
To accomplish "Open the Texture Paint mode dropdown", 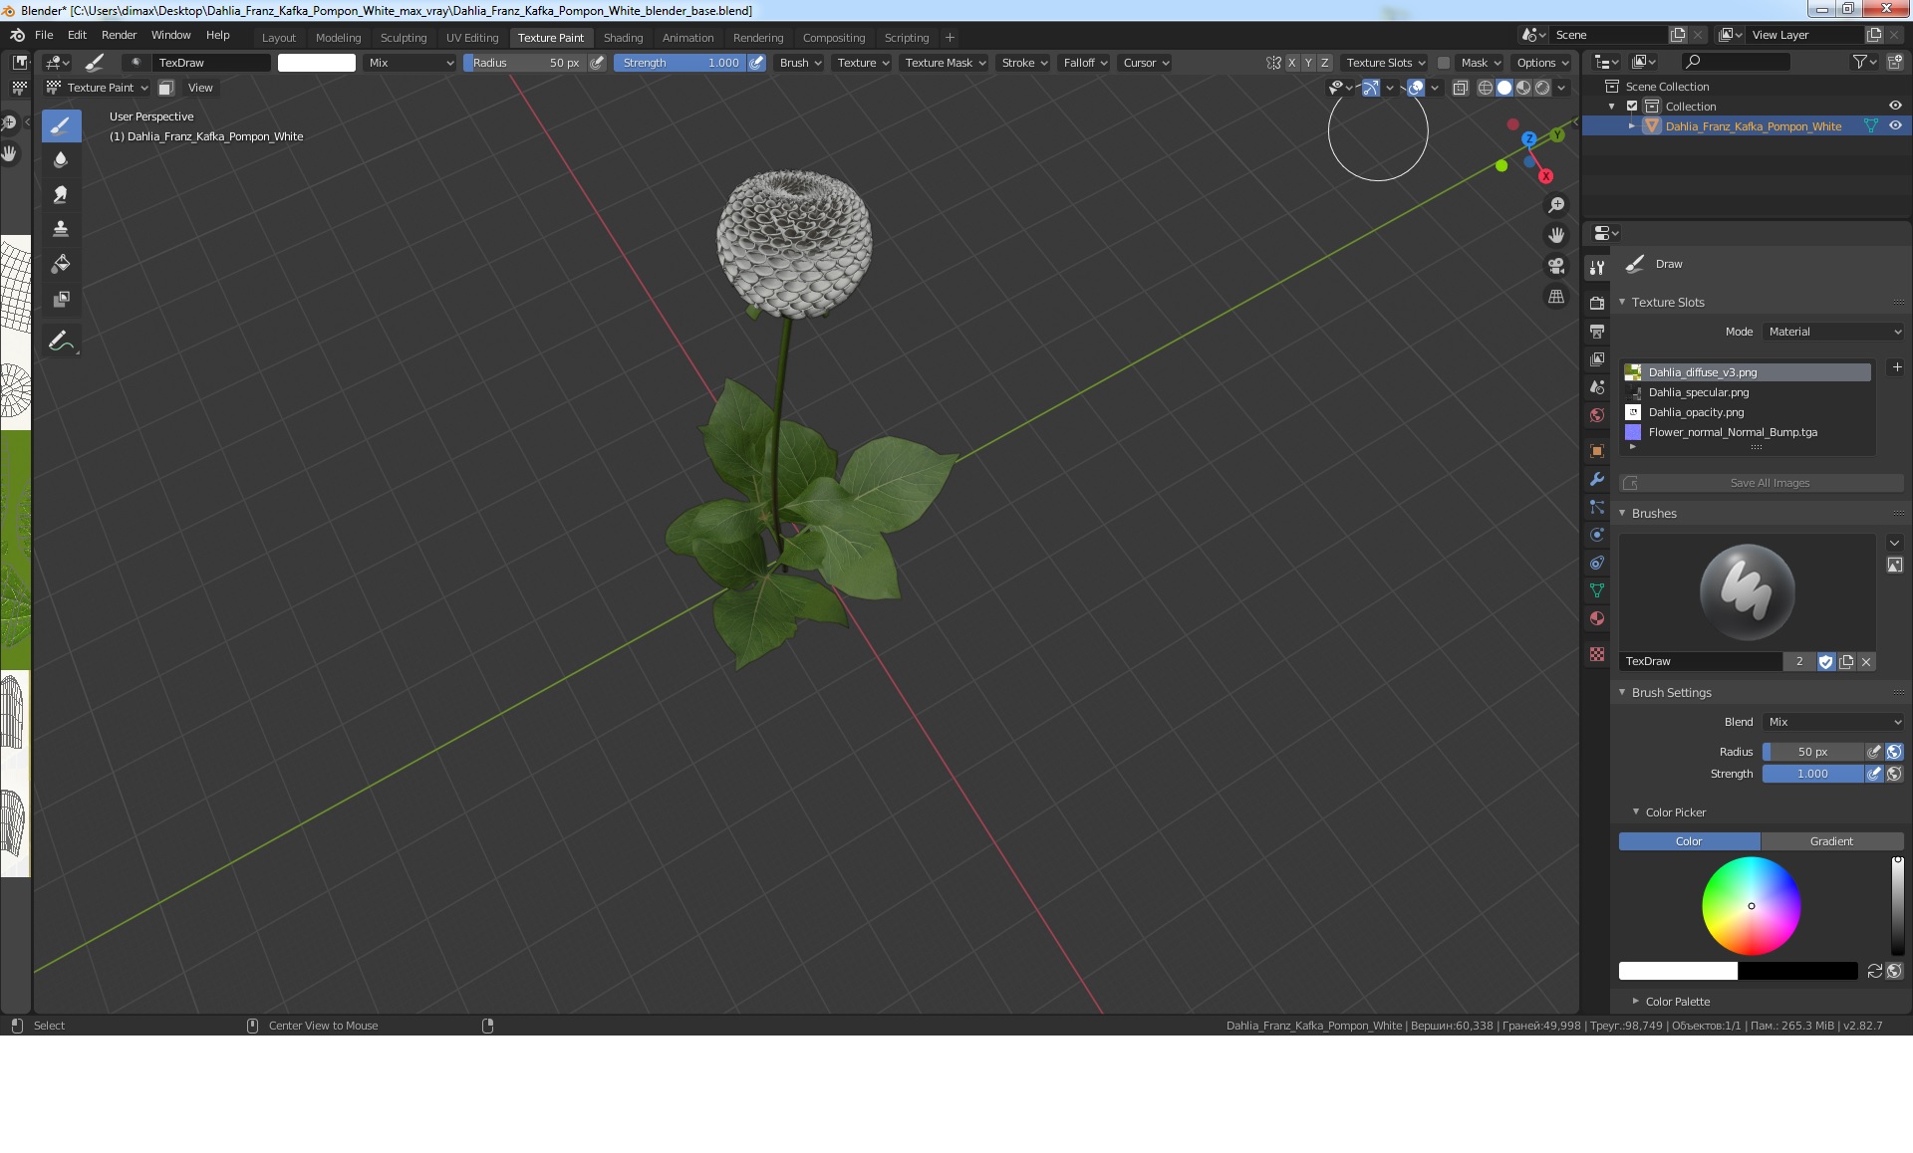I will tap(97, 88).
